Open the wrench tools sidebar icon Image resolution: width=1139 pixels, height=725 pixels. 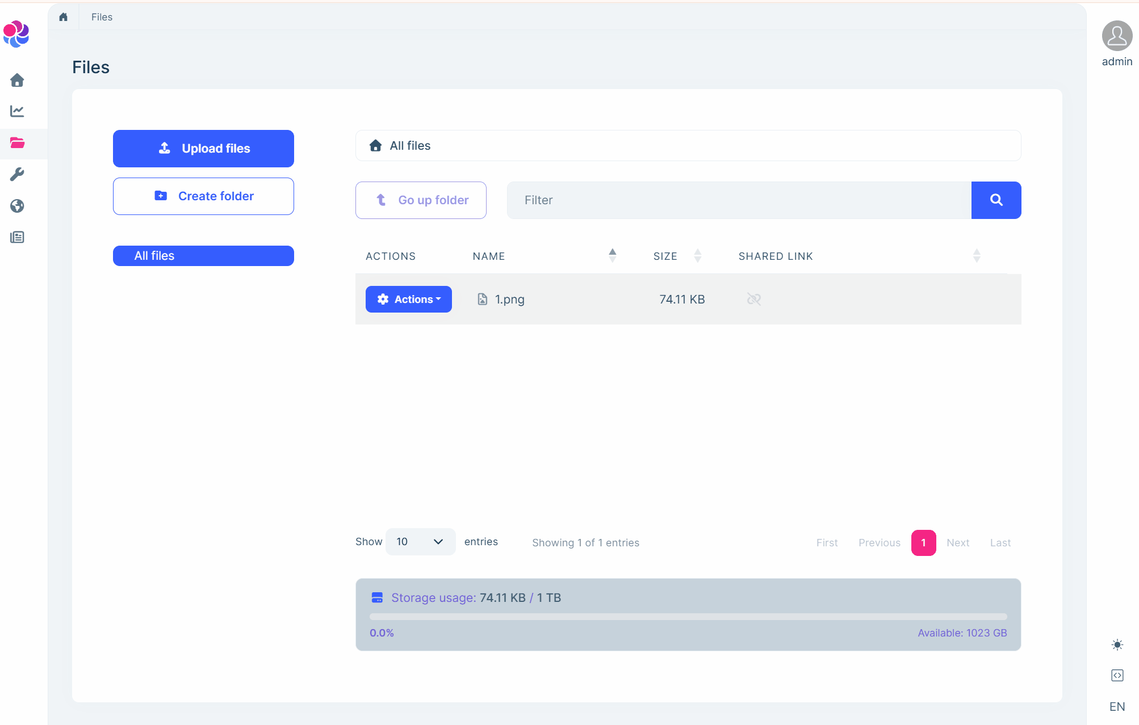[17, 174]
